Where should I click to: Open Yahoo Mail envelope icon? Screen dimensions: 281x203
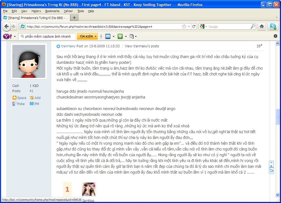pos(108,37)
